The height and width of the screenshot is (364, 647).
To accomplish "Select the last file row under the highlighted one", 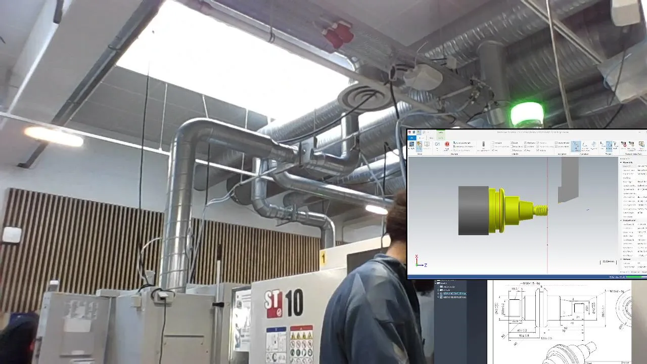I will point(454,297).
